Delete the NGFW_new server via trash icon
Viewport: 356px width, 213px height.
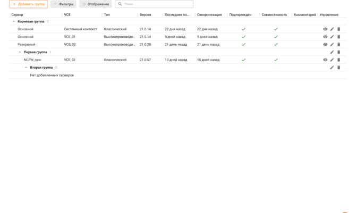(x=338, y=60)
